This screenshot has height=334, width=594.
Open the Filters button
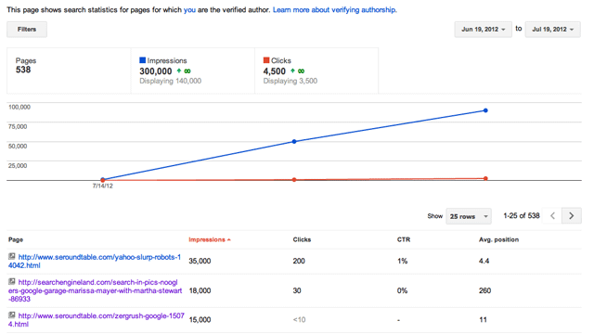tap(27, 29)
